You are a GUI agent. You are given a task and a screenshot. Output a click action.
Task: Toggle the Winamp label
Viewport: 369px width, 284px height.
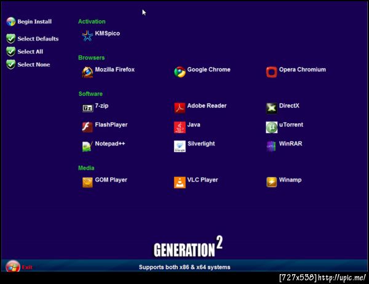(x=290, y=180)
